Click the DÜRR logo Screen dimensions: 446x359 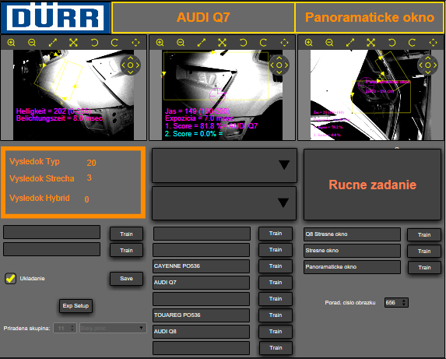[55, 17]
